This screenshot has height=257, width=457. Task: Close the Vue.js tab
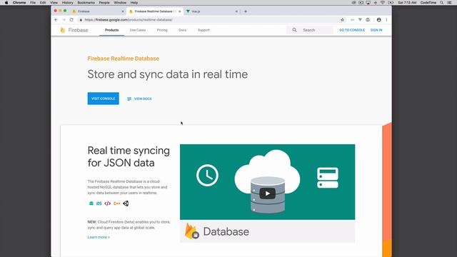tap(236, 11)
